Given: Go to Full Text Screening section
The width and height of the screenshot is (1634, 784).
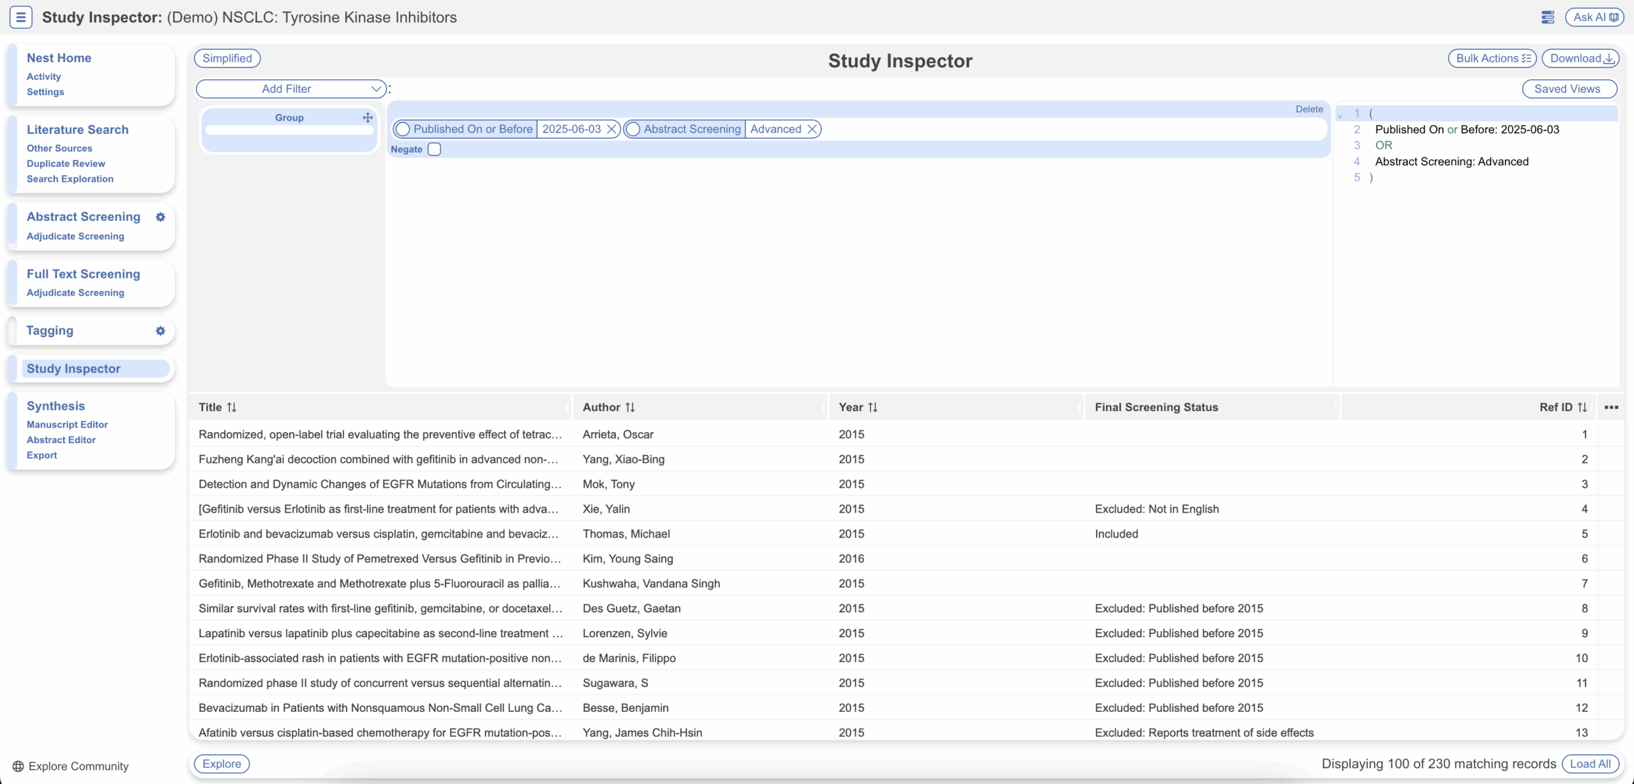Looking at the screenshot, I should click(83, 274).
